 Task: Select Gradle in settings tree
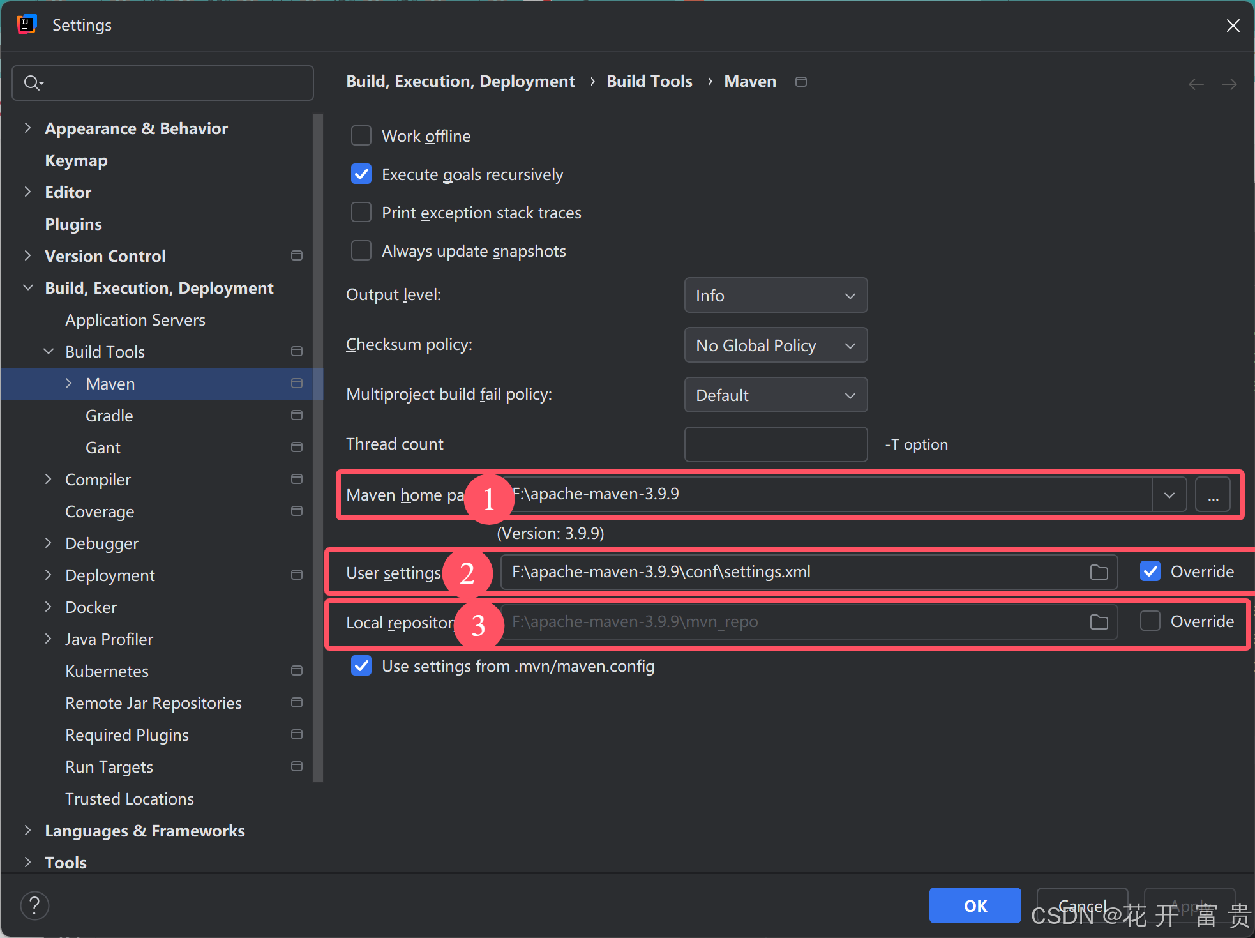coord(109,416)
